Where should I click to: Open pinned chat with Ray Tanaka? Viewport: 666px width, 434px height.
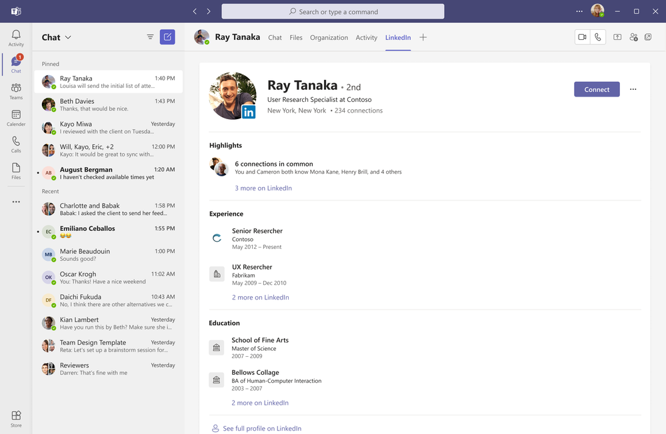(108, 81)
